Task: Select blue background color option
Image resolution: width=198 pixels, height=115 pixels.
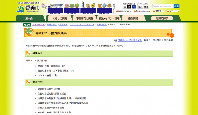Action: (133, 7)
